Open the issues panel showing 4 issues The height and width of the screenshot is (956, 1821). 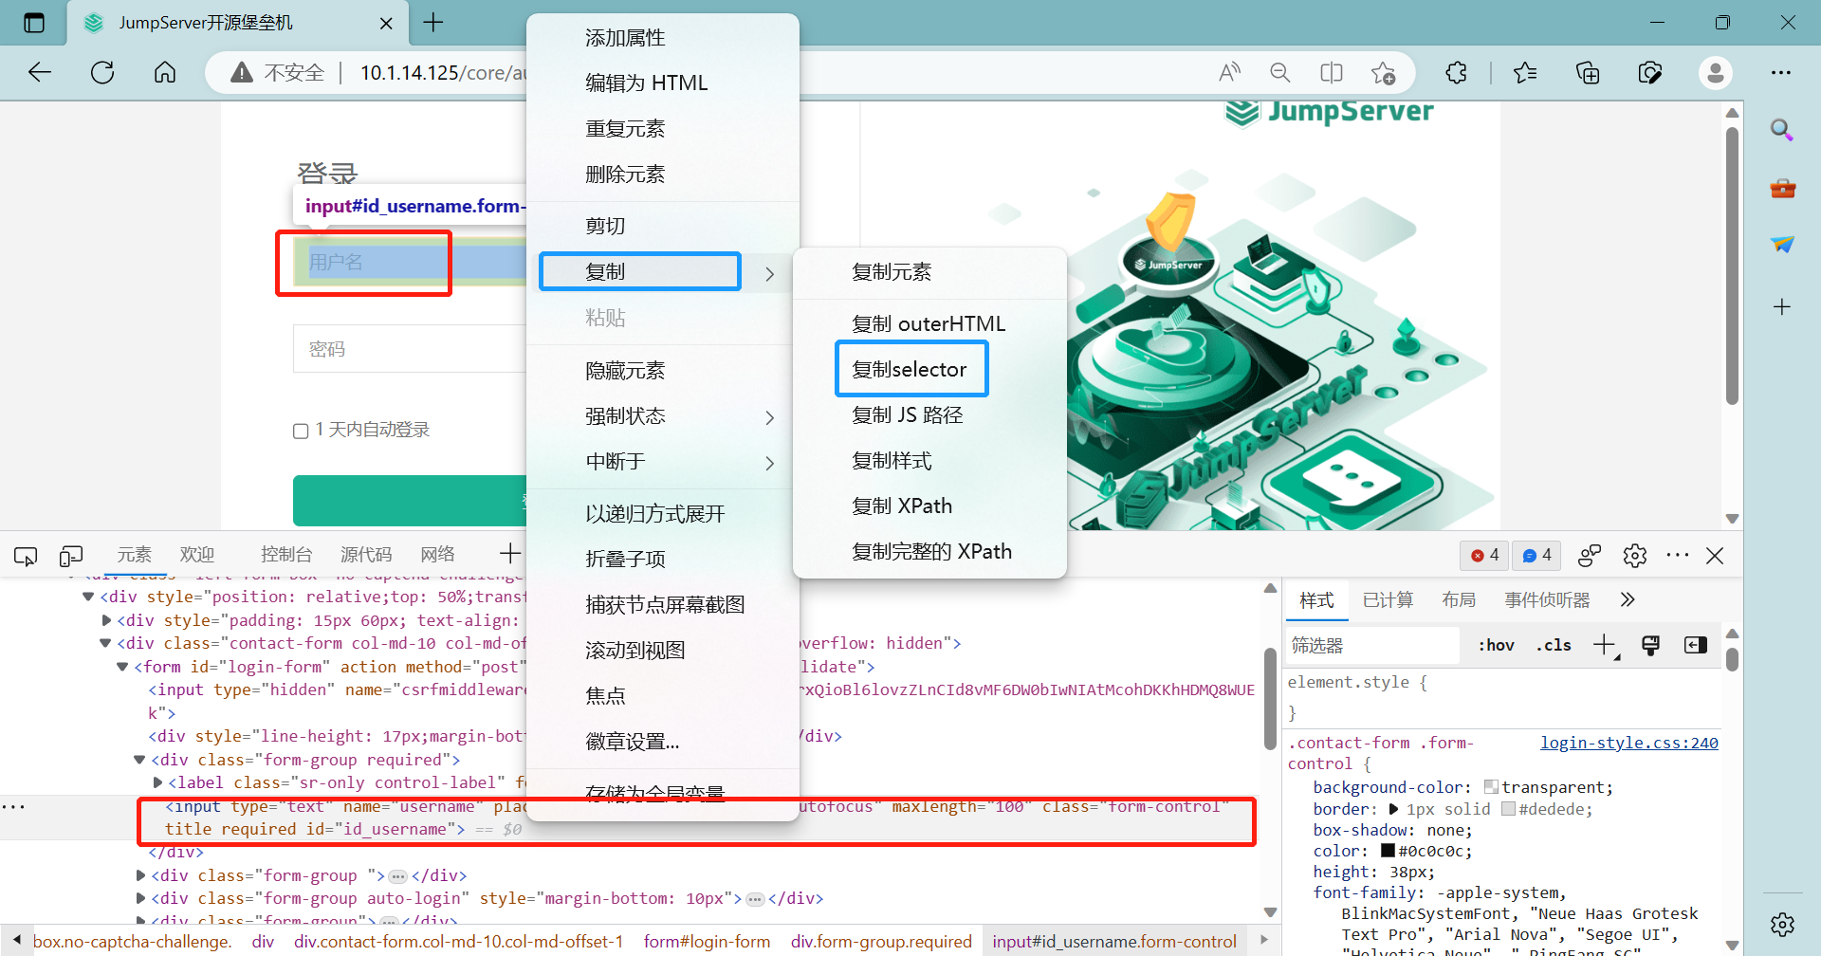coord(1536,555)
